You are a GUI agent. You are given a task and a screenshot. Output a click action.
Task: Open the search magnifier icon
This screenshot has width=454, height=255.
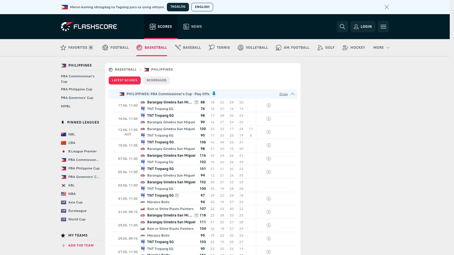pyautogui.click(x=342, y=27)
